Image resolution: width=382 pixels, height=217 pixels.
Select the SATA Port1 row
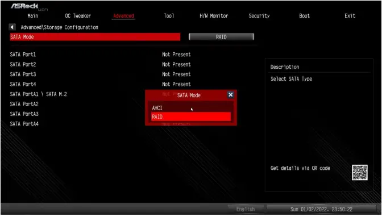click(23, 55)
